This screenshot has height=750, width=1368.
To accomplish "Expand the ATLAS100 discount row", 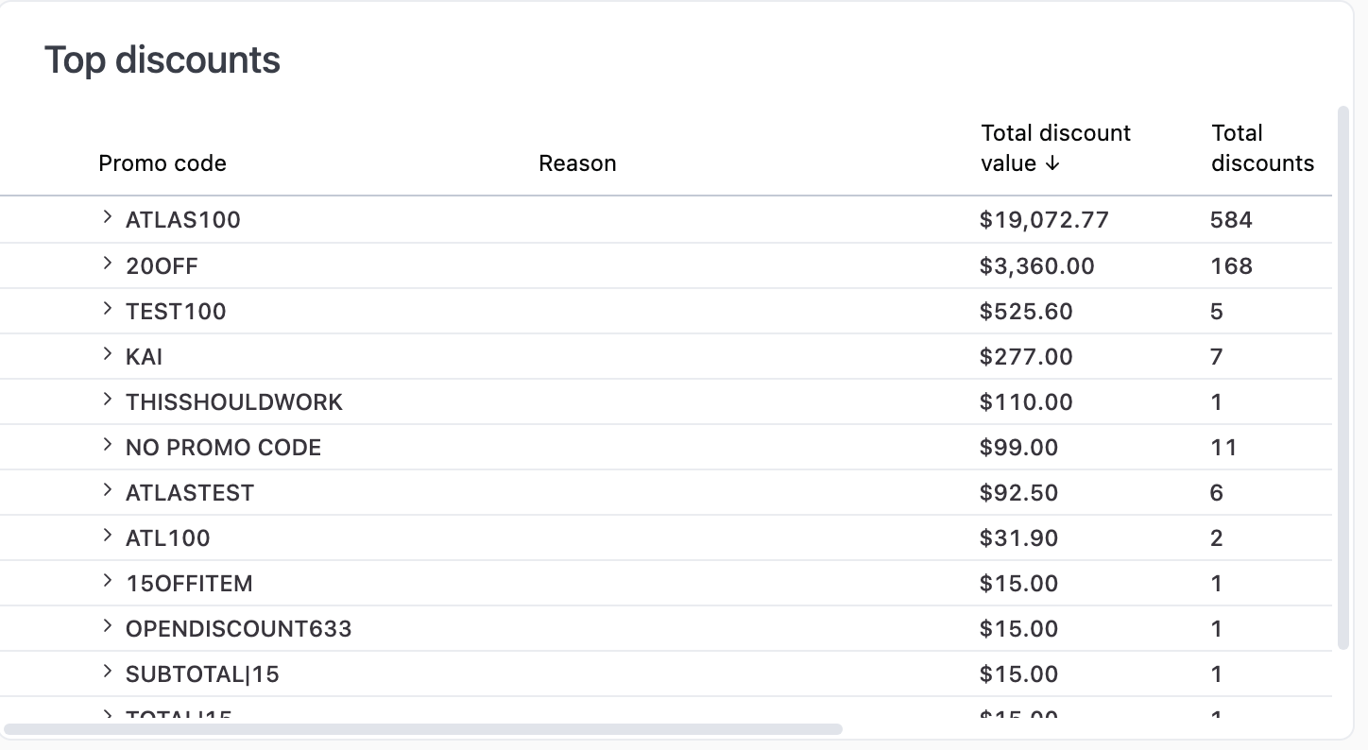I will [107, 219].
